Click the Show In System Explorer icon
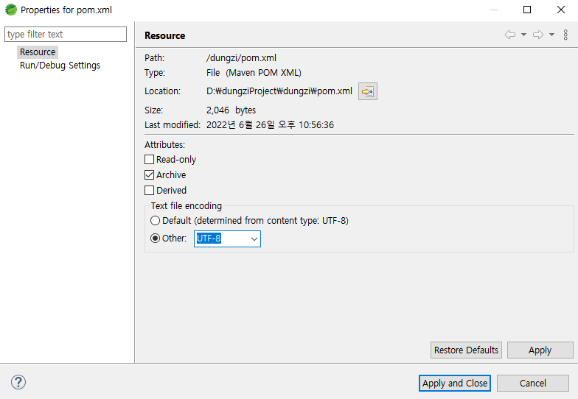Screen dimensions: 578x399 367,91
